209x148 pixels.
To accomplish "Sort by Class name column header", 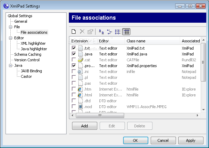I will pyautogui.click(x=152, y=41).
